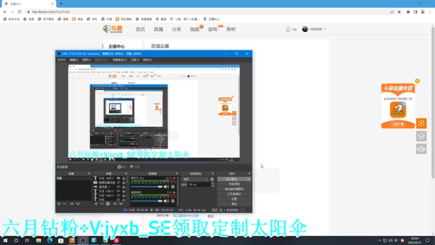The image size is (435, 245).
Task: Open source properties gear in Sources dock
Action: [x=108, y=204]
